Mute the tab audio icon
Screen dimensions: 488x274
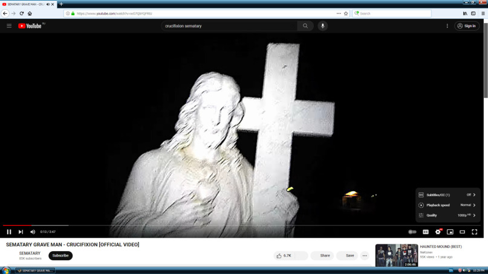coord(48,4)
